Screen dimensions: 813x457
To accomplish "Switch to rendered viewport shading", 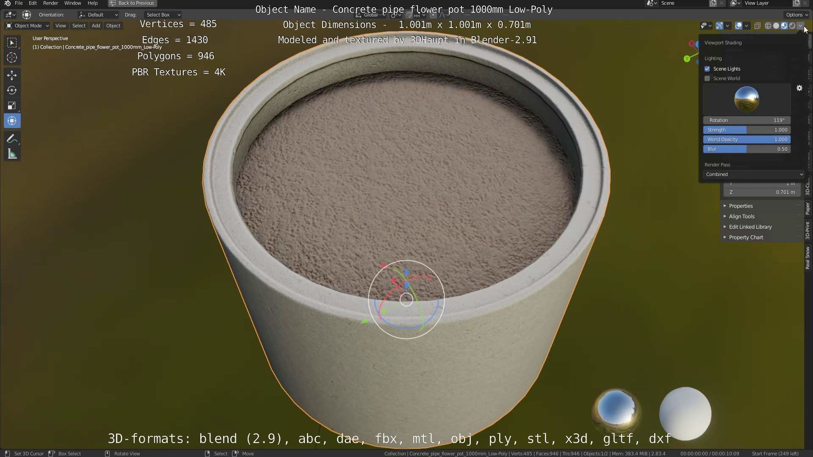I will pyautogui.click(x=792, y=26).
